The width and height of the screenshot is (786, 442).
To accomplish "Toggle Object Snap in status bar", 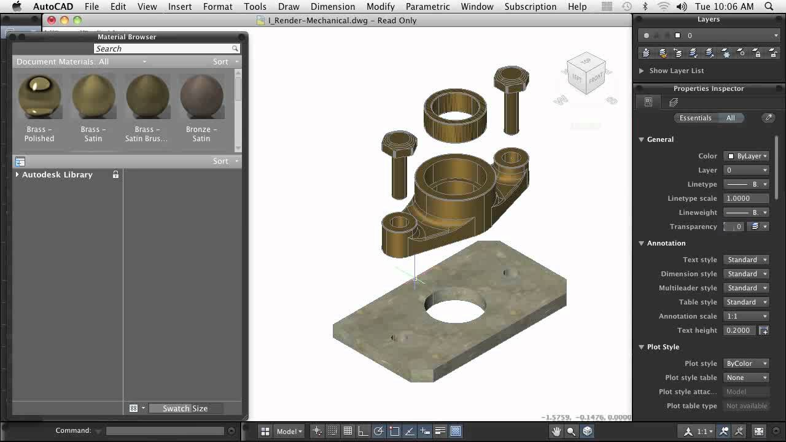I will tap(394, 431).
